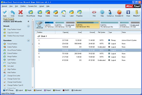
Task: Select Move/Resize Partition operation
Action: [14, 50]
